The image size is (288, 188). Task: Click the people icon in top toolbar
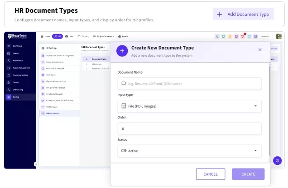(217, 36)
